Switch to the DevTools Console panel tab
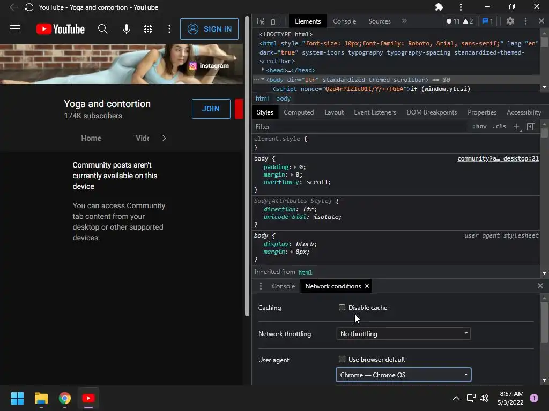The image size is (549, 411). point(345,21)
